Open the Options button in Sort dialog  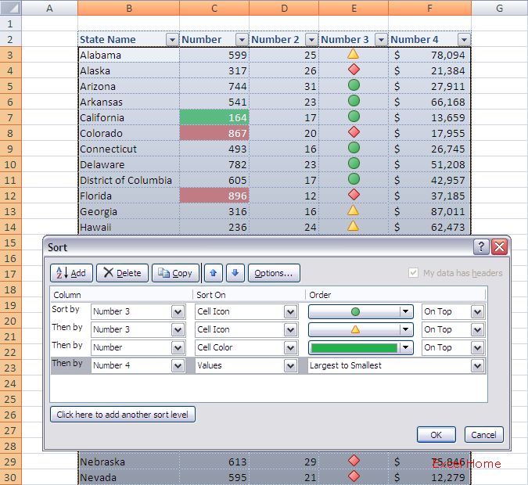[274, 273]
